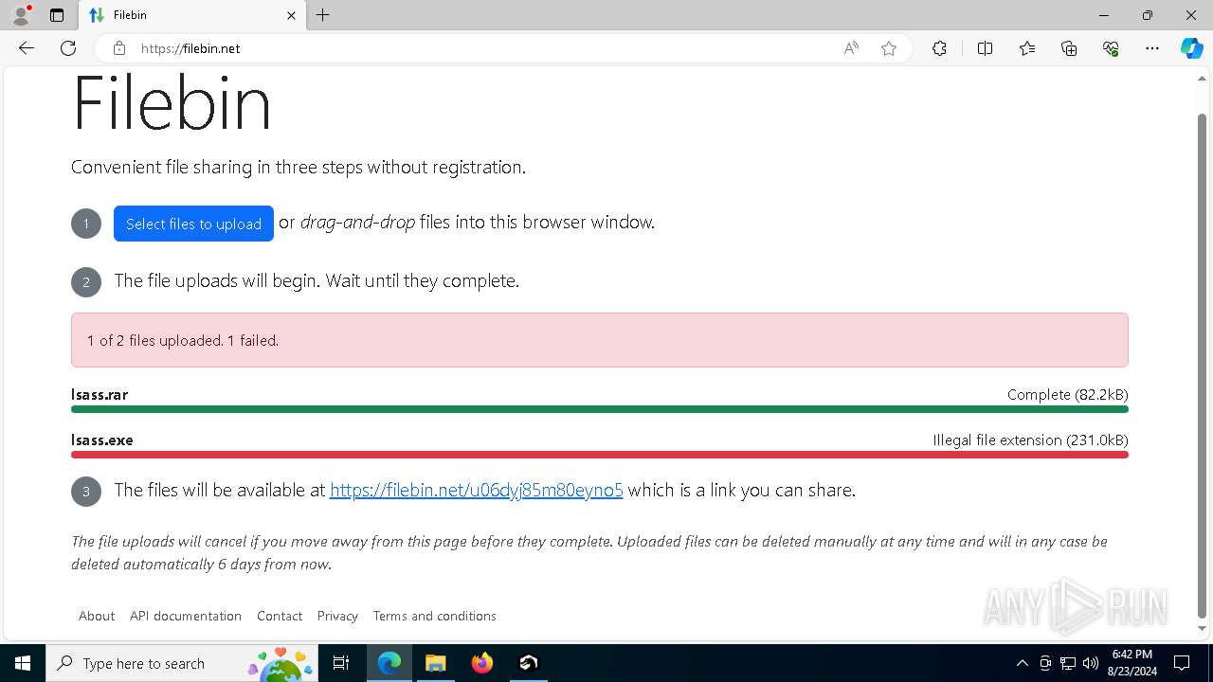Screen dimensions: 1213x682
Task: Open Collections icon in toolbar
Action: pyautogui.click(x=1069, y=48)
